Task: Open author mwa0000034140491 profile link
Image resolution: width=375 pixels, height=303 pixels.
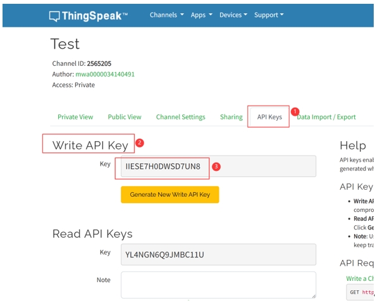Action: click(105, 74)
